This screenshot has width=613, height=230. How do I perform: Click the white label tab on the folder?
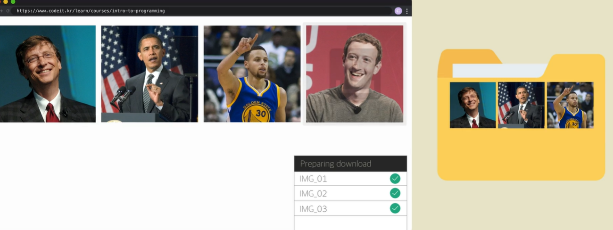pyautogui.click(x=500, y=71)
